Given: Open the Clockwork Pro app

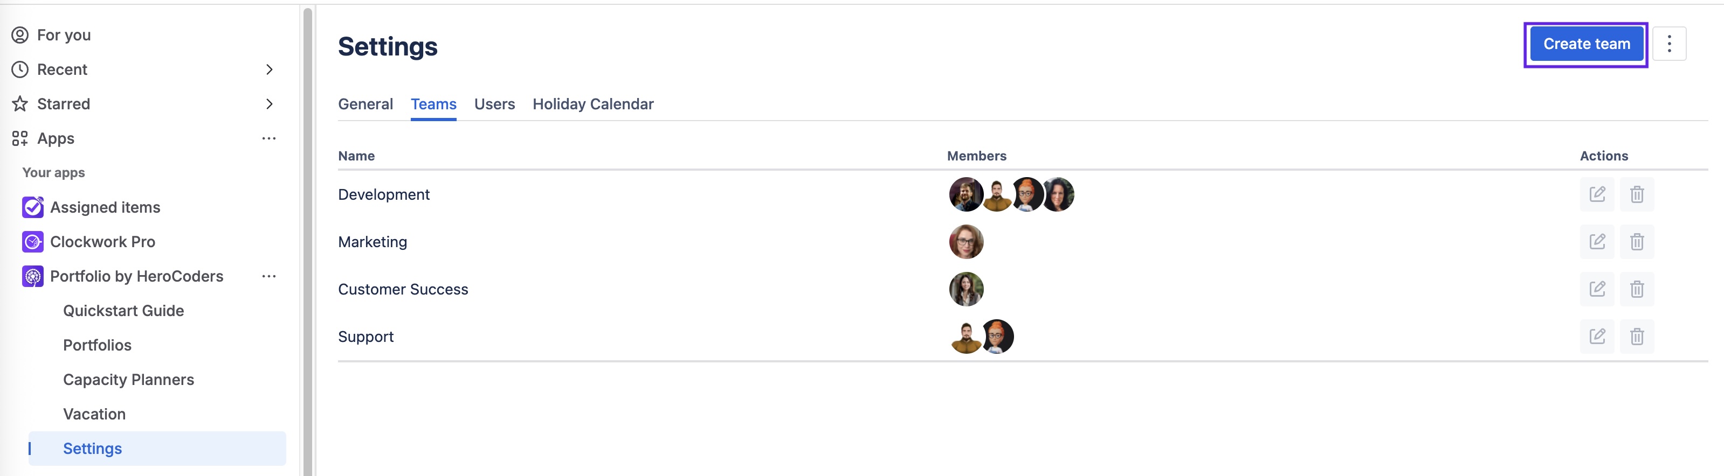Looking at the screenshot, I should click(x=102, y=242).
